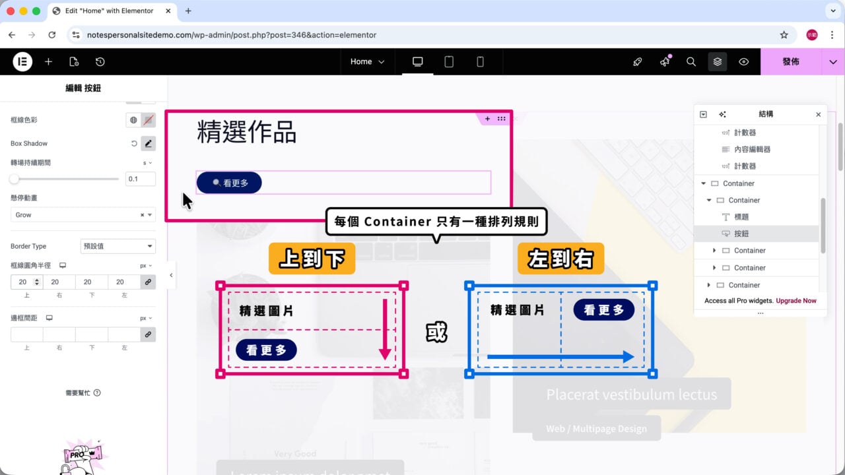Open the Grow hover animation dropdown
The image size is (845, 475).
(x=83, y=214)
